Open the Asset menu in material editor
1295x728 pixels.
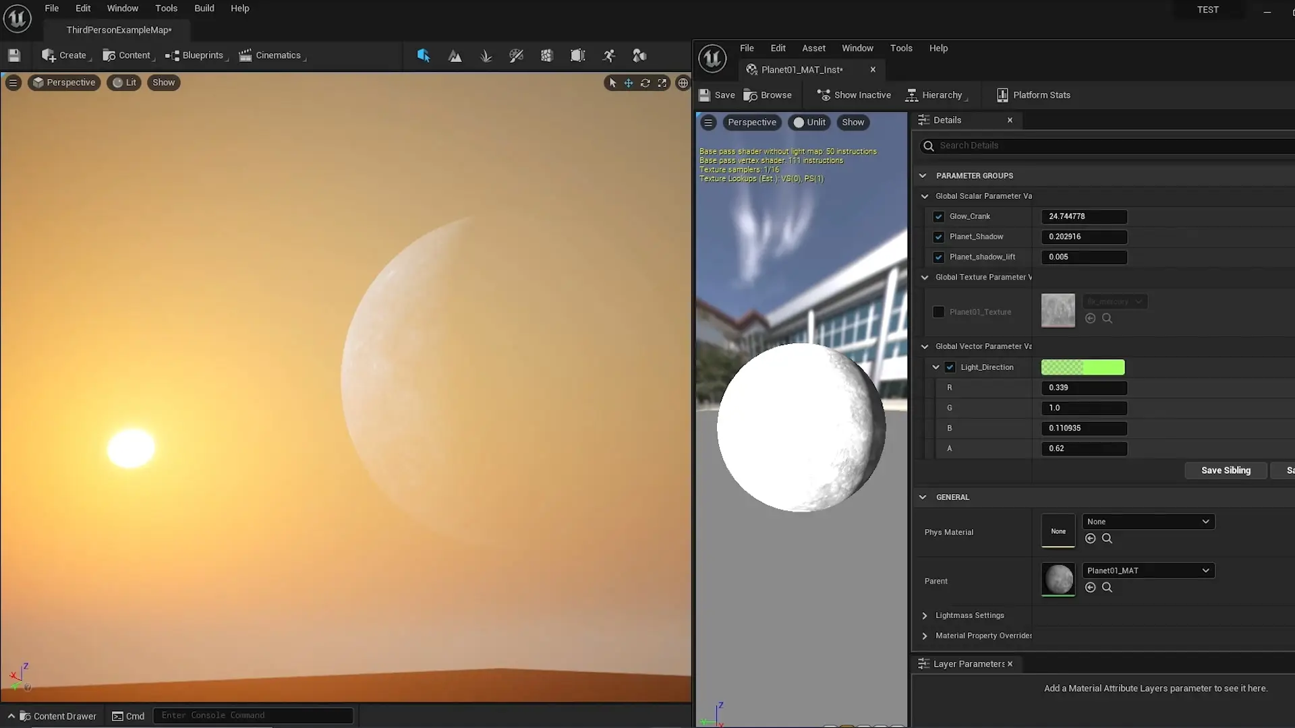pos(813,48)
